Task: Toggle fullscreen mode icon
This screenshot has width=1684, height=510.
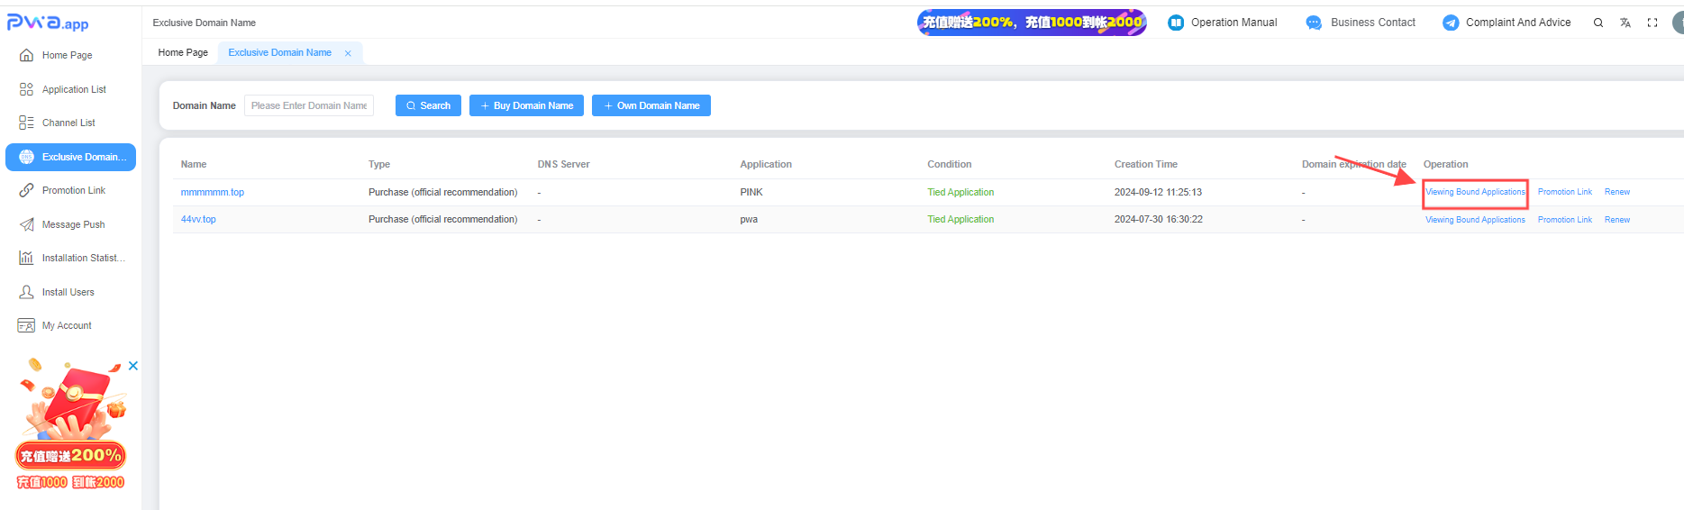Action: [x=1652, y=23]
